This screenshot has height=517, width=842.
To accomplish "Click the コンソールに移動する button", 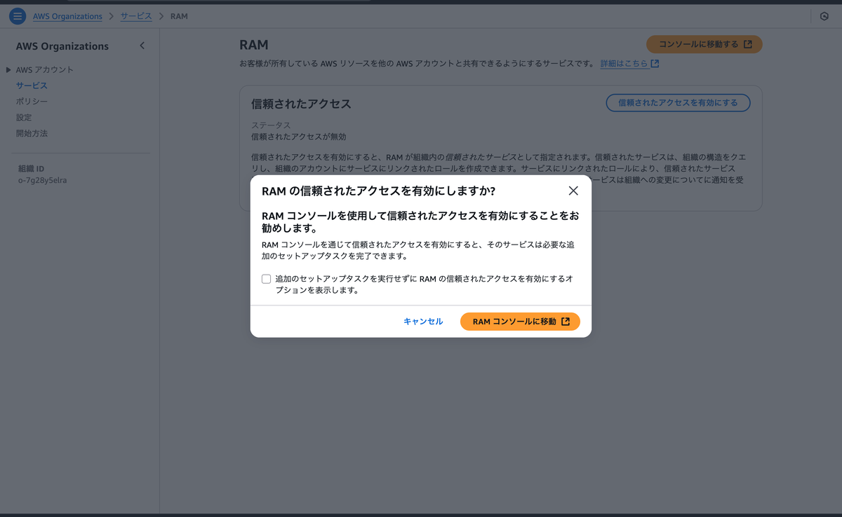I will click(704, 44).
